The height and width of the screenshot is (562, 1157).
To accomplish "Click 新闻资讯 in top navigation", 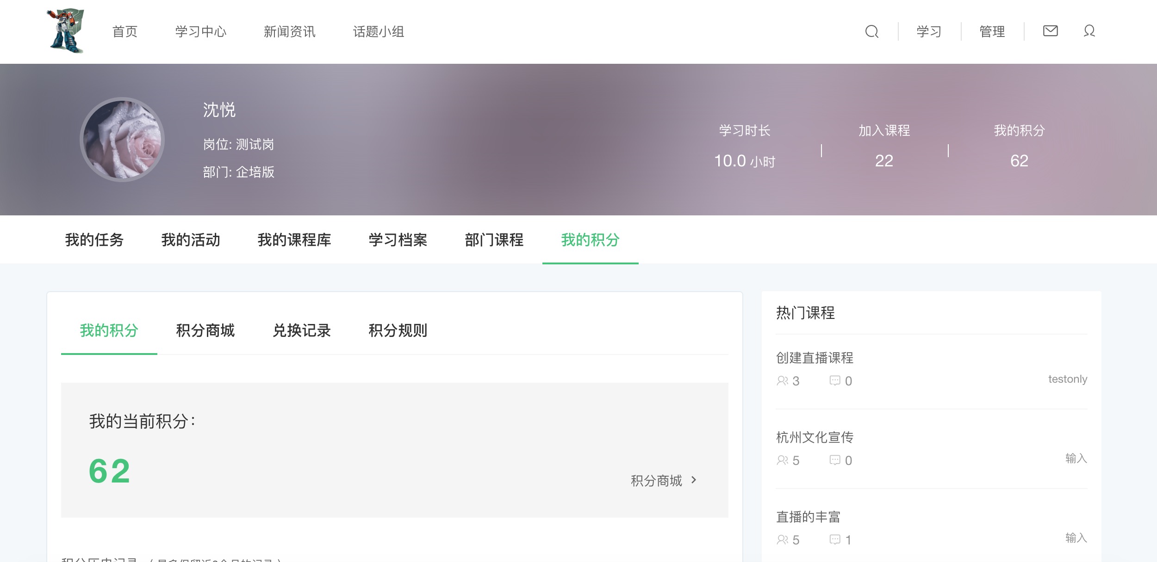I will (290, 31).
